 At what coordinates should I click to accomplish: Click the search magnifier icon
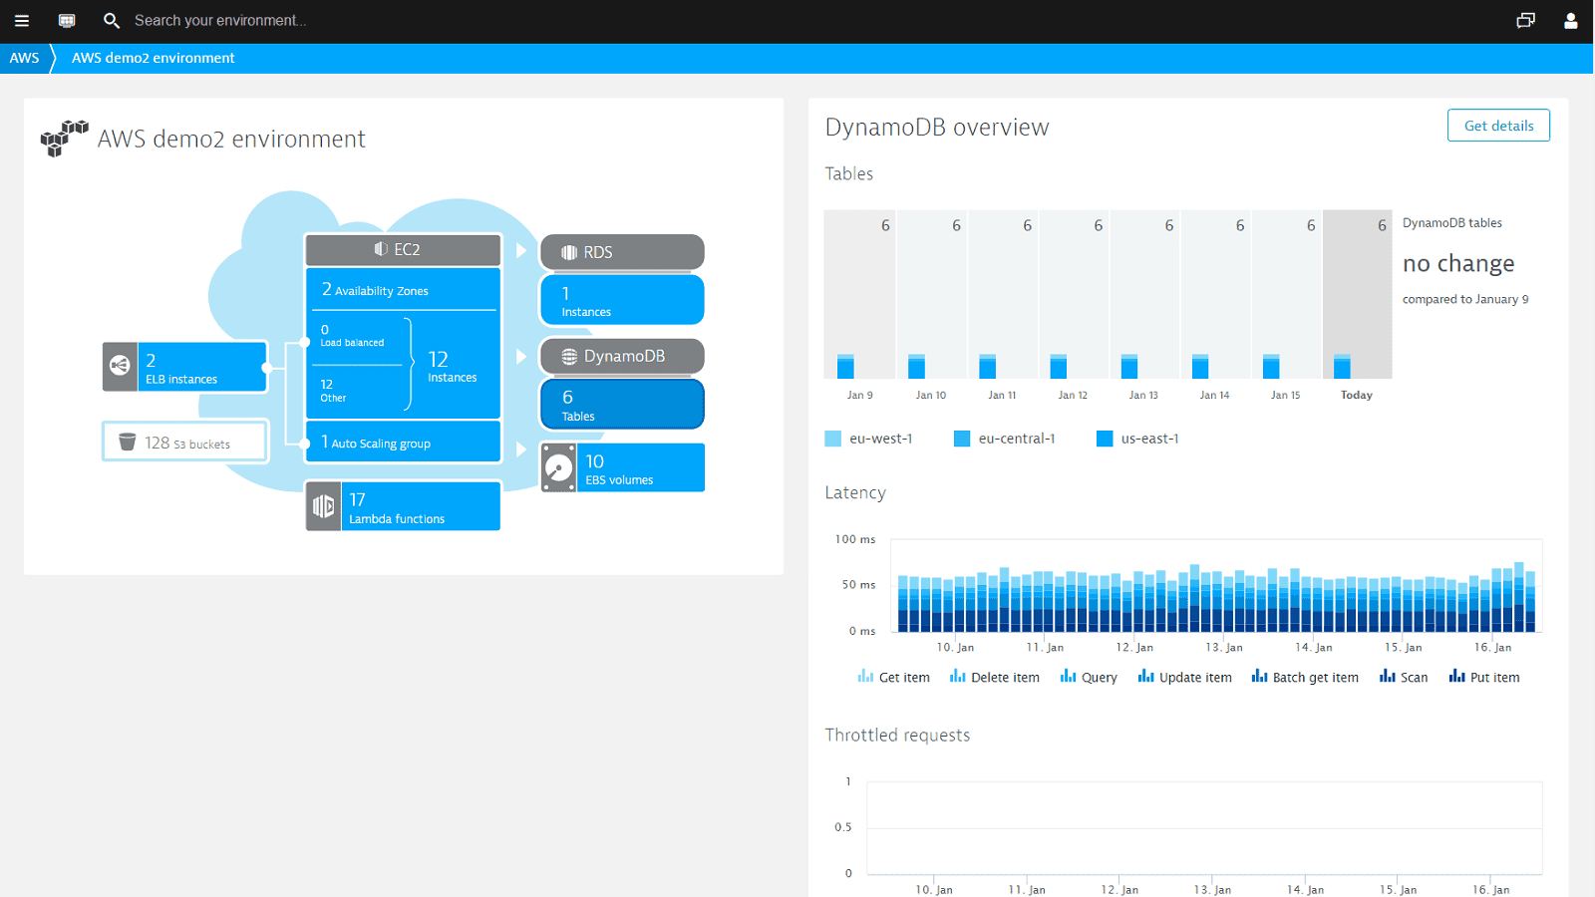112,20
